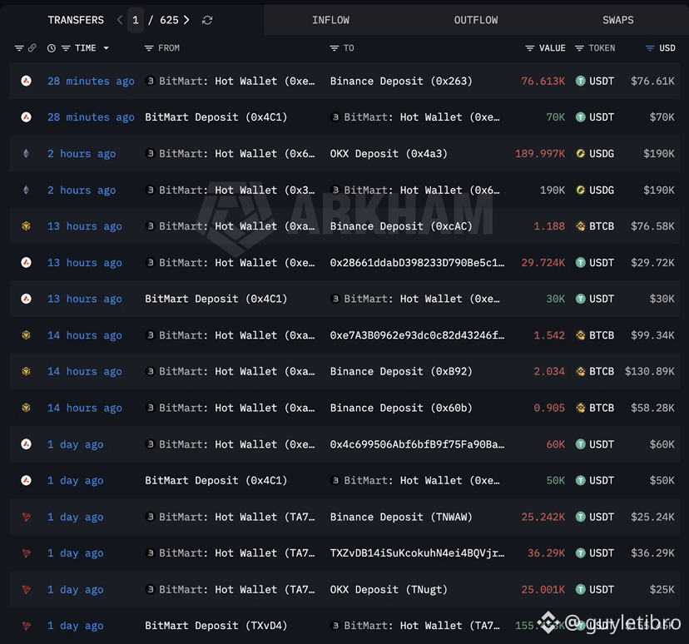Open BitMart Deposit (0x4C1) in the 30K row
Screen dimensions: 689x644
[x=216, y=300]
